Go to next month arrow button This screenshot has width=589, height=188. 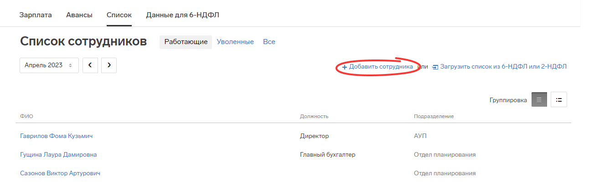point(109,65)
